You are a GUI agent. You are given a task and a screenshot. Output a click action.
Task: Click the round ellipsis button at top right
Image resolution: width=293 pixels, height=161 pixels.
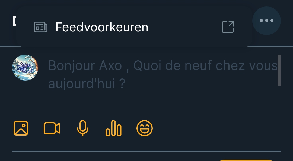coord(266,21)
